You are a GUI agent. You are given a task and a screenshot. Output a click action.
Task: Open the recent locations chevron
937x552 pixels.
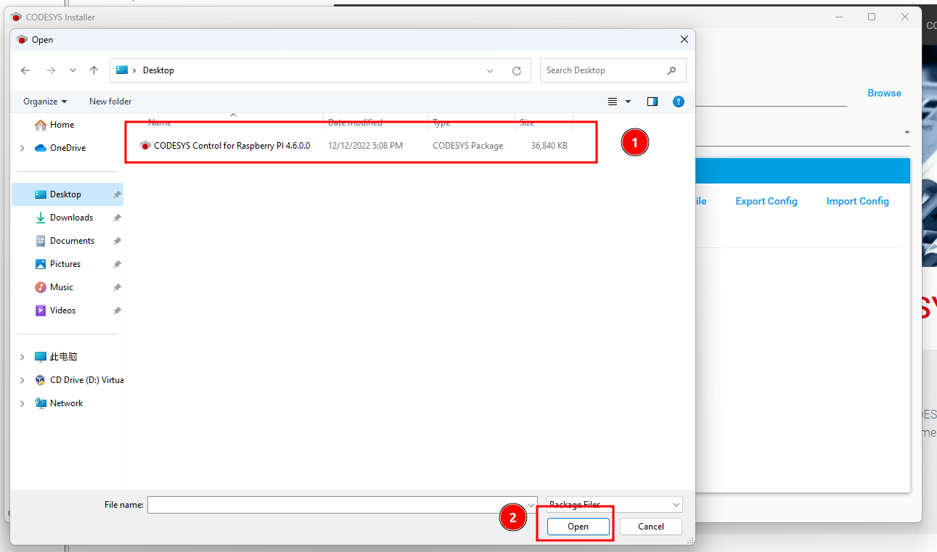73,70
